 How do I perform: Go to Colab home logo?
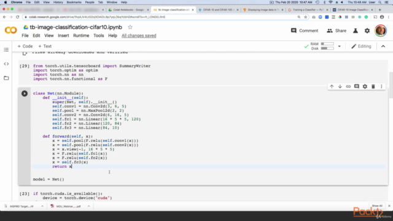point(11,30)
